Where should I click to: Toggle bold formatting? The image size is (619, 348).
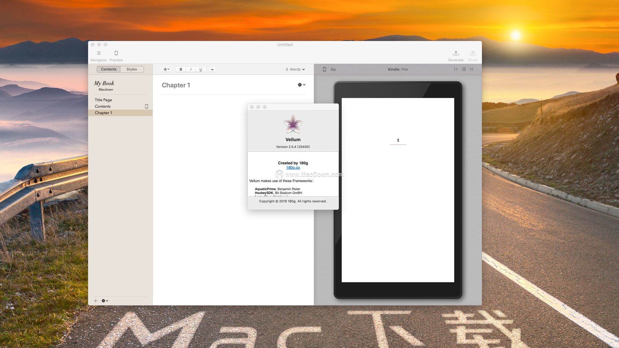pos(181,69)
